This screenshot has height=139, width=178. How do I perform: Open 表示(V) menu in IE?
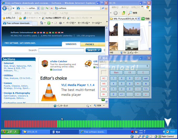(28, 13)
